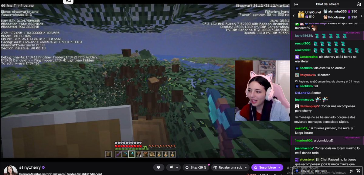This screenshot has height=175, width=364.
Task: Expand the Suscribirse options chevron
Action: click(280, 167)
